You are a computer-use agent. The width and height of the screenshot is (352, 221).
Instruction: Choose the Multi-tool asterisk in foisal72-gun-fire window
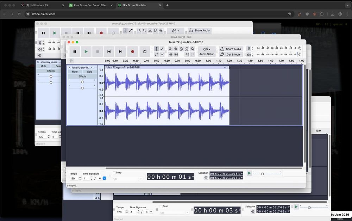pos(162,55)
